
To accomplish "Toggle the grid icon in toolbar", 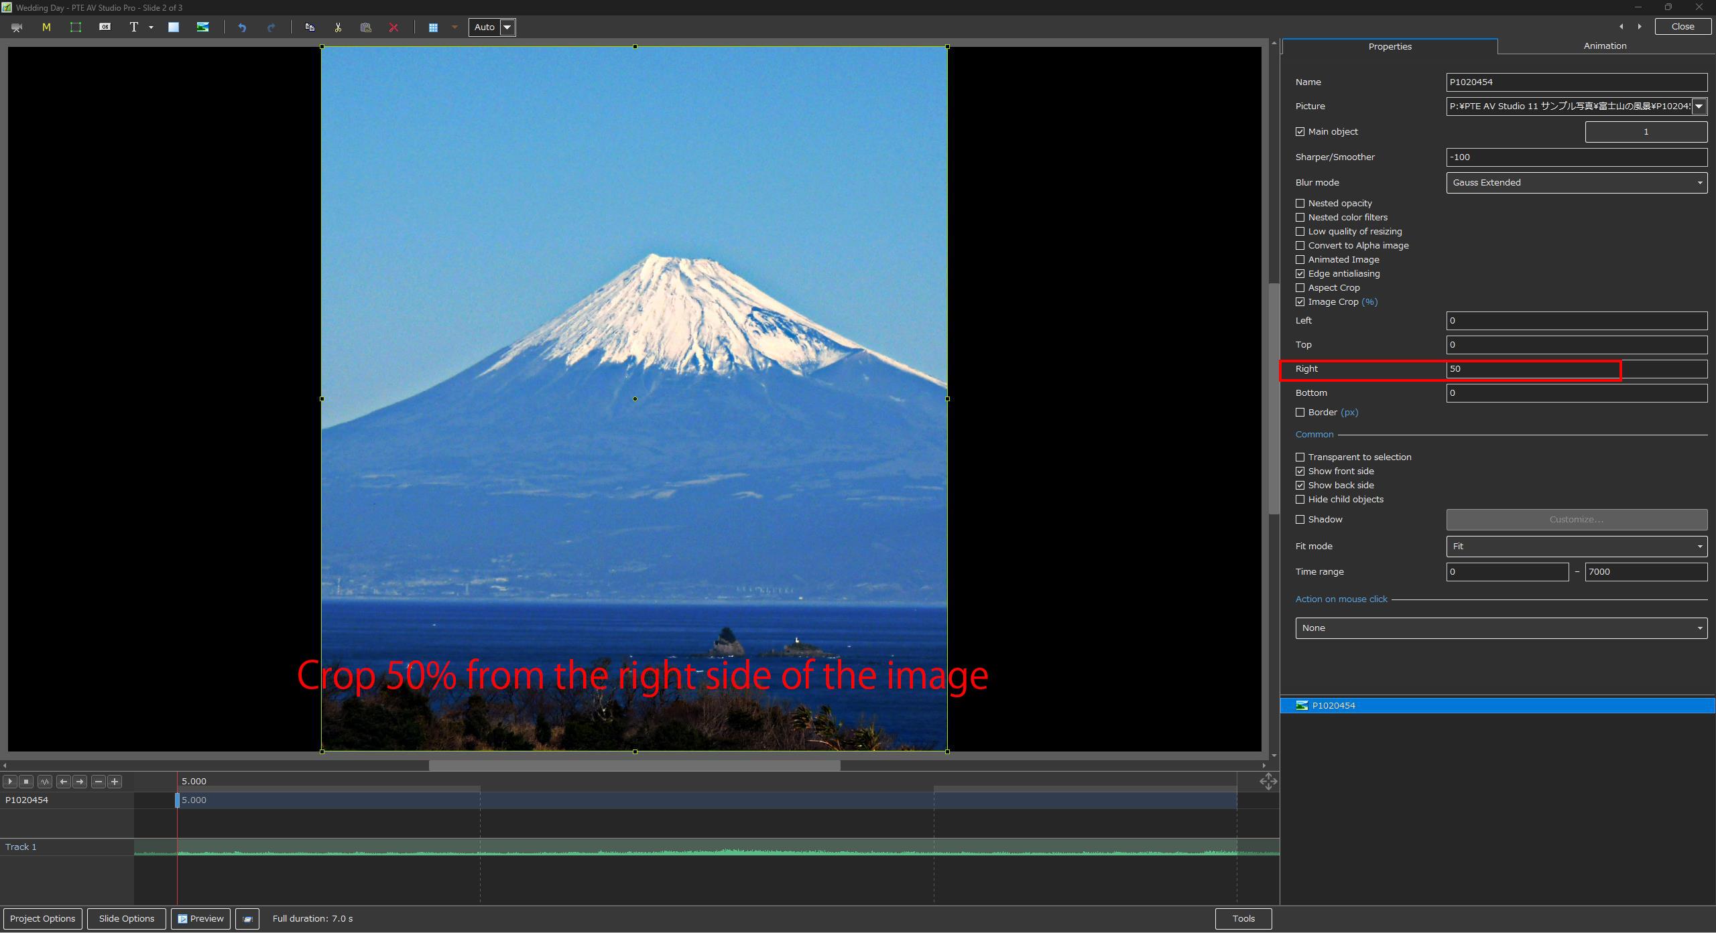I will tap(433, 27).
